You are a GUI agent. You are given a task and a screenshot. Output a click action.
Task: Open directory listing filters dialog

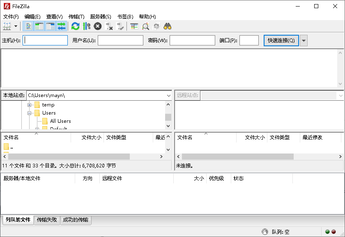click(x=134, y=26)
